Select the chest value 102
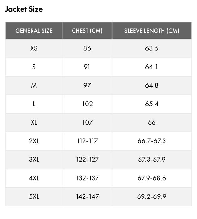 (87, 104)
